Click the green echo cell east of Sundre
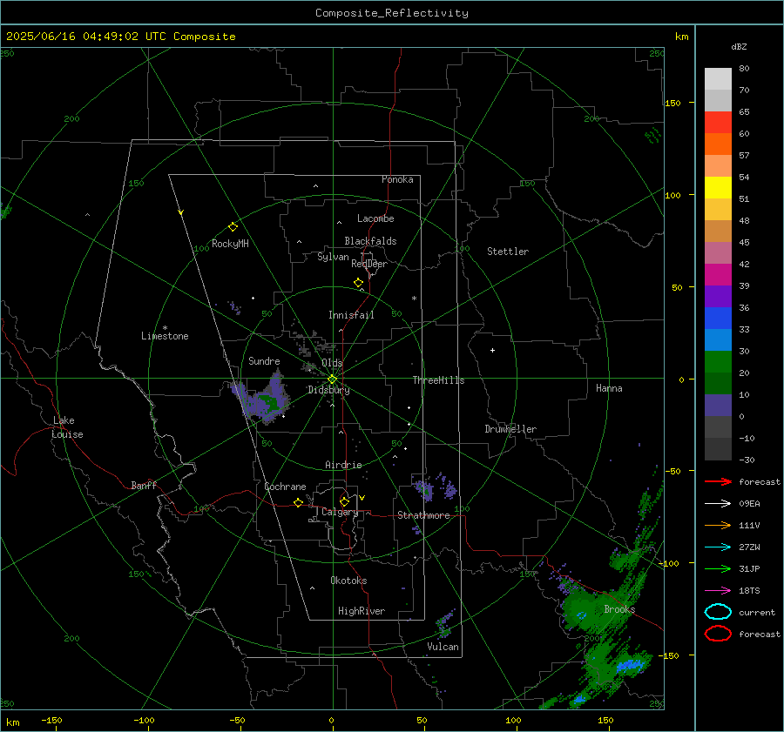The height and width of the screenshot is (732, 784). (268, 401)
